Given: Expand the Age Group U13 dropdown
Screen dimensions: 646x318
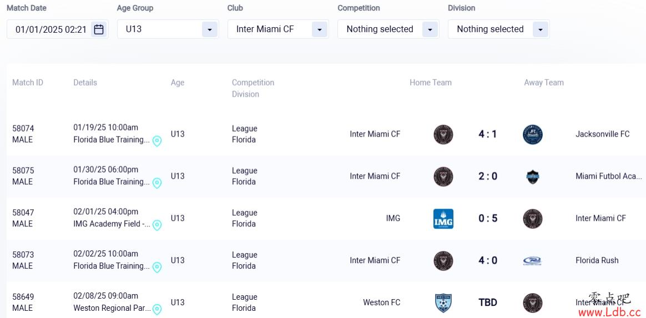Looking at the screenshot, I should tap(168, 29).
